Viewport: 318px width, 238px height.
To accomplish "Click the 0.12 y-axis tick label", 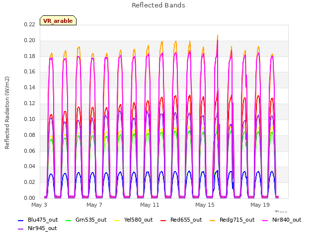I will [30, 103].
